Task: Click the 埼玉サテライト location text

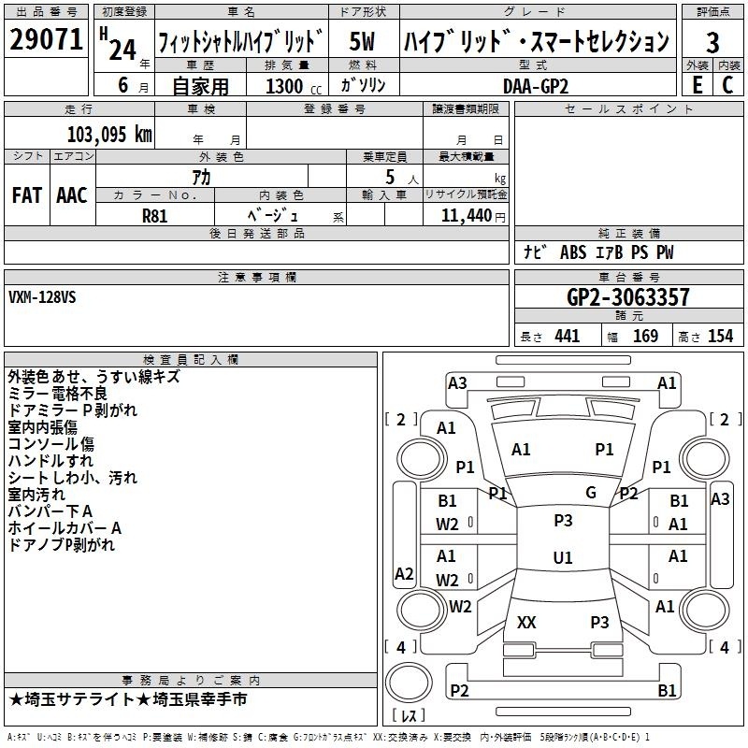Action: click(x=131, y=699)
